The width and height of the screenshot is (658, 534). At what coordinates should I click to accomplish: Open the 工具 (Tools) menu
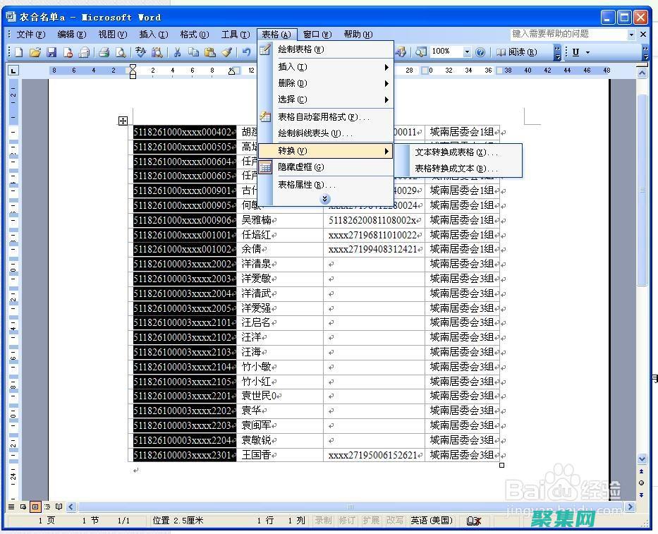236,34
